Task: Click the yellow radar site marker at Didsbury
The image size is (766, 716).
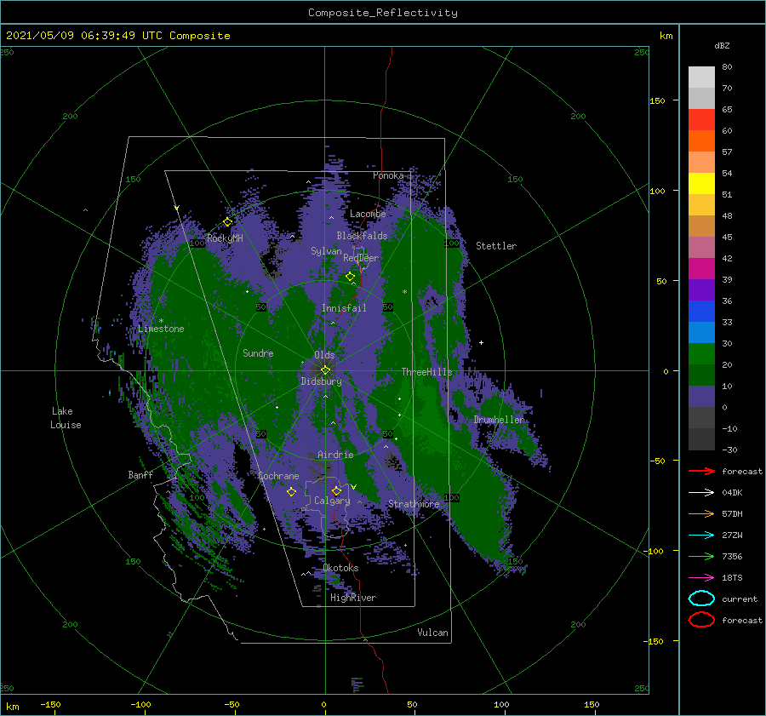Action: click(x=325, y=370)
